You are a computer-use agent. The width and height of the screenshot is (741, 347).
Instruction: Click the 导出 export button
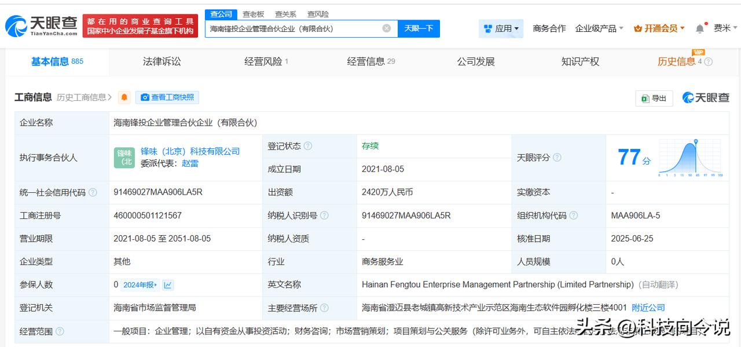click(x=654, y=98)
